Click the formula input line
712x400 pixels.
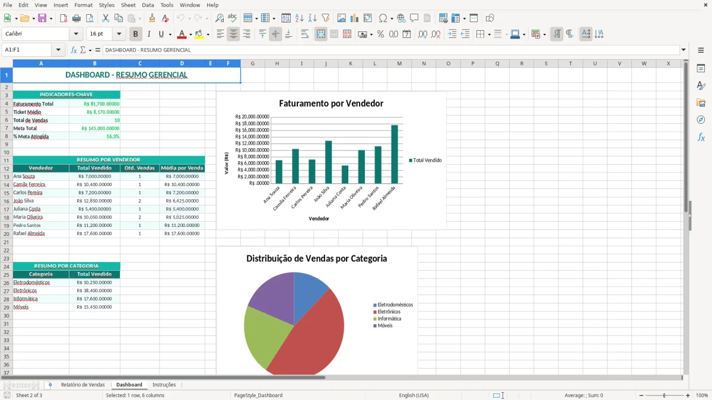coord(390,50)
